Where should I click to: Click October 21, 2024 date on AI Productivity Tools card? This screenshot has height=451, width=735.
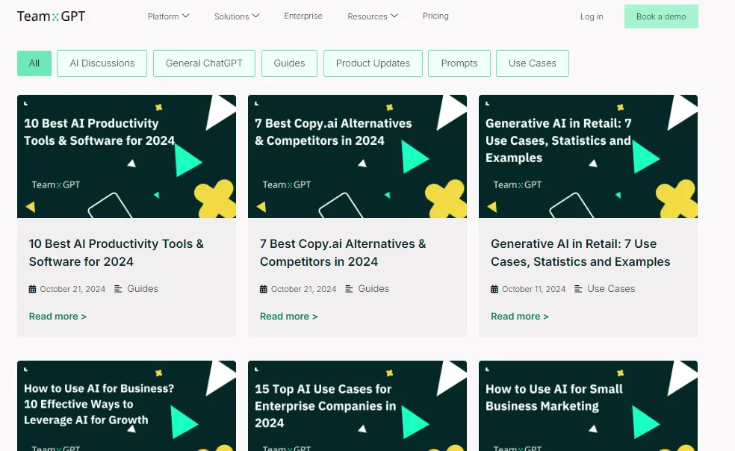(x=72, y=289)
